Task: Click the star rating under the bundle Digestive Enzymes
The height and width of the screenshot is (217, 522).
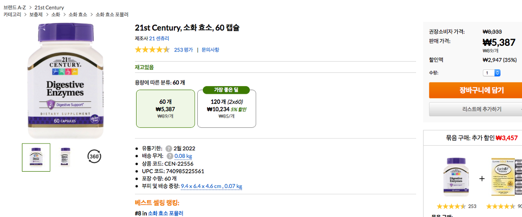Action: 451,206
